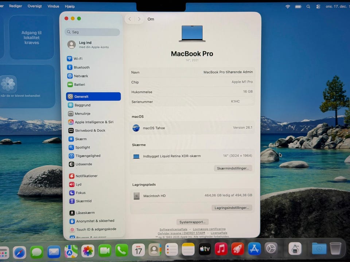
Task: Select Skrivebord & Dock in sidebar
Action: click(x=90, y=131)
